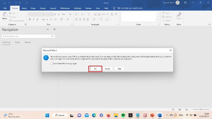The width and height of the screenshot is (212, 119).
Task: Switch to the Draw tab
Action: 33,8
